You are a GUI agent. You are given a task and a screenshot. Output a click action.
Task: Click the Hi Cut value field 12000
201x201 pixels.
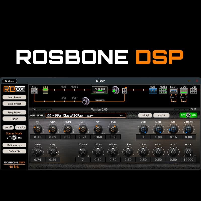coord(188,160)
